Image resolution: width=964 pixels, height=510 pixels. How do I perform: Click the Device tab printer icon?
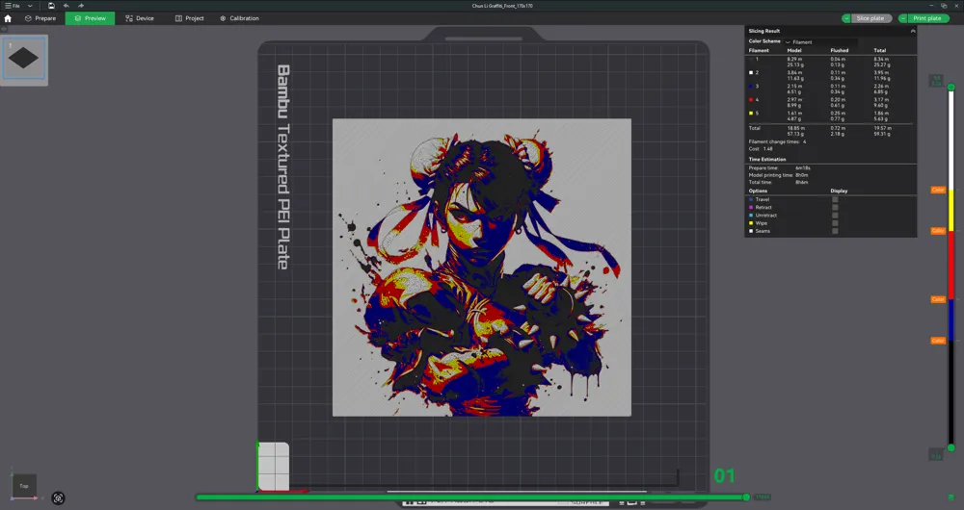[x=129, y=18]
